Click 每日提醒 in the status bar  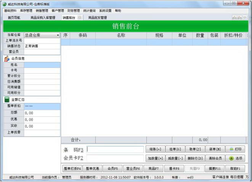(x=237, y=177)
